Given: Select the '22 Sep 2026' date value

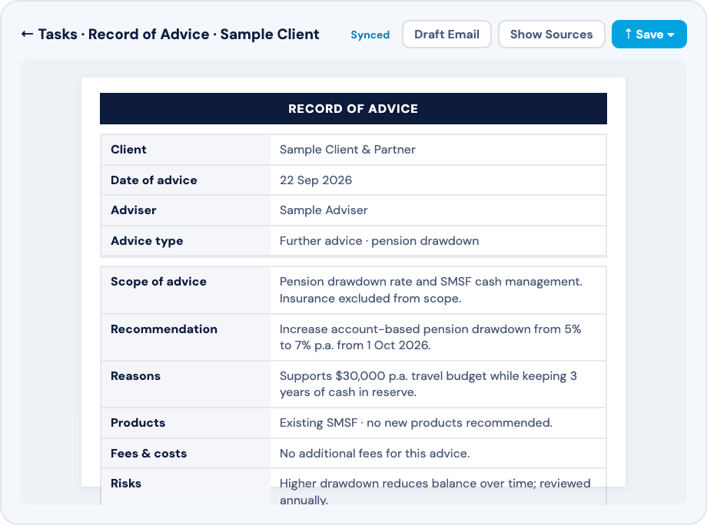Looking at the screenshot, I should click(316, 180).
